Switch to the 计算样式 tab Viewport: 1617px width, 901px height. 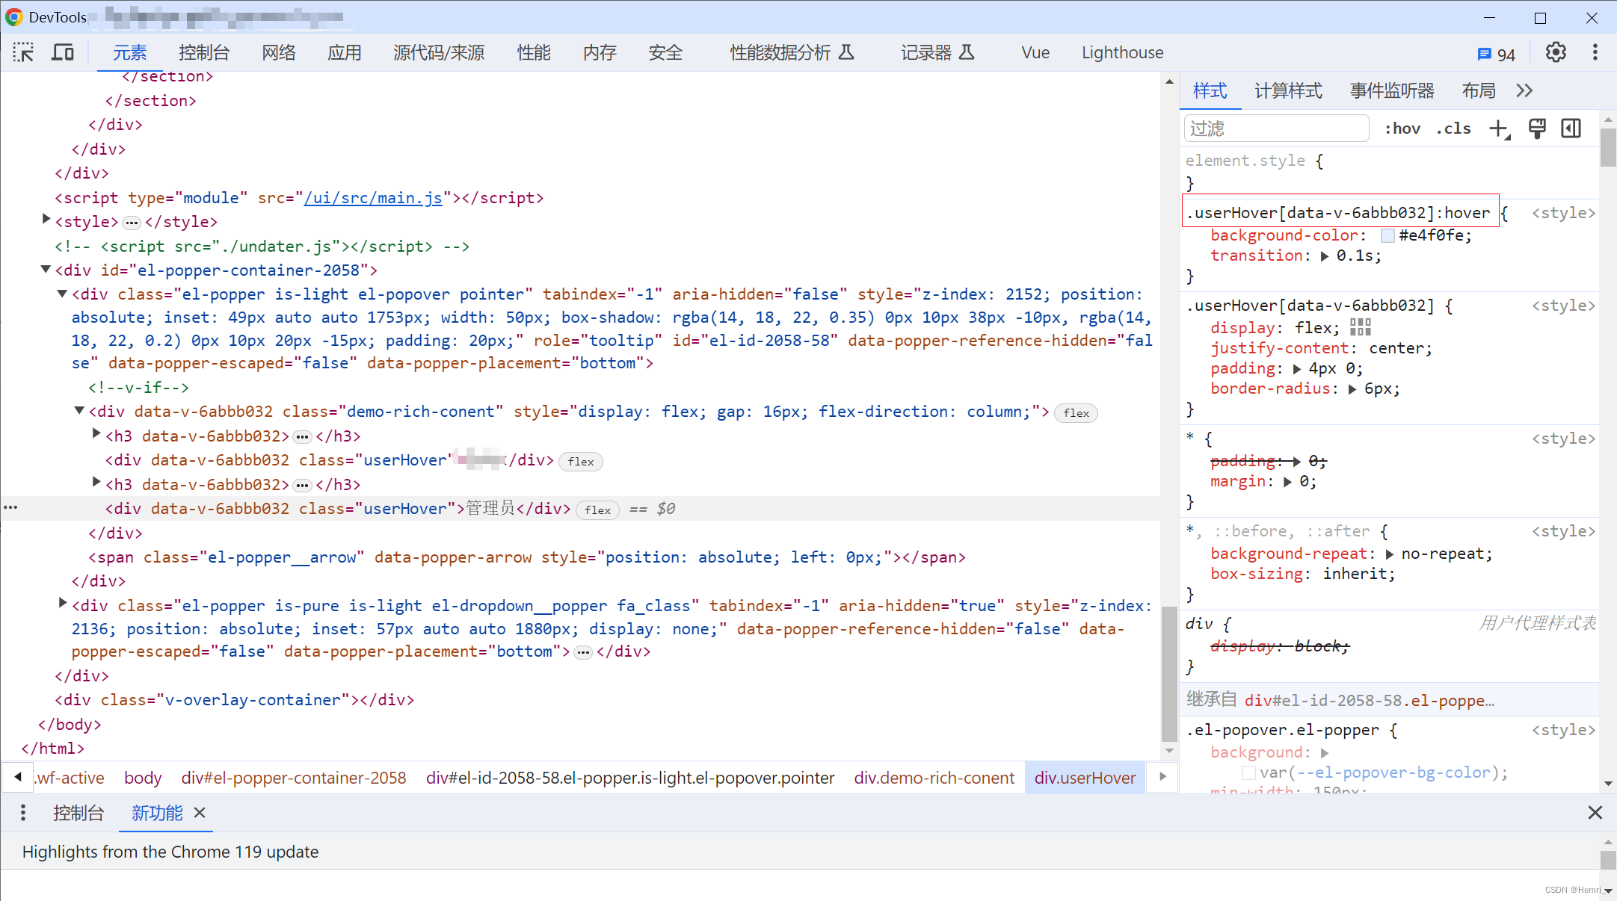pos(1288,90)
